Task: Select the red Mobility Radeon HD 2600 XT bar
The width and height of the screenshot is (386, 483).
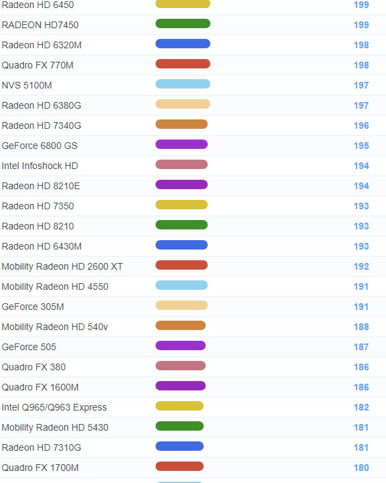Action: coord(182,265)
